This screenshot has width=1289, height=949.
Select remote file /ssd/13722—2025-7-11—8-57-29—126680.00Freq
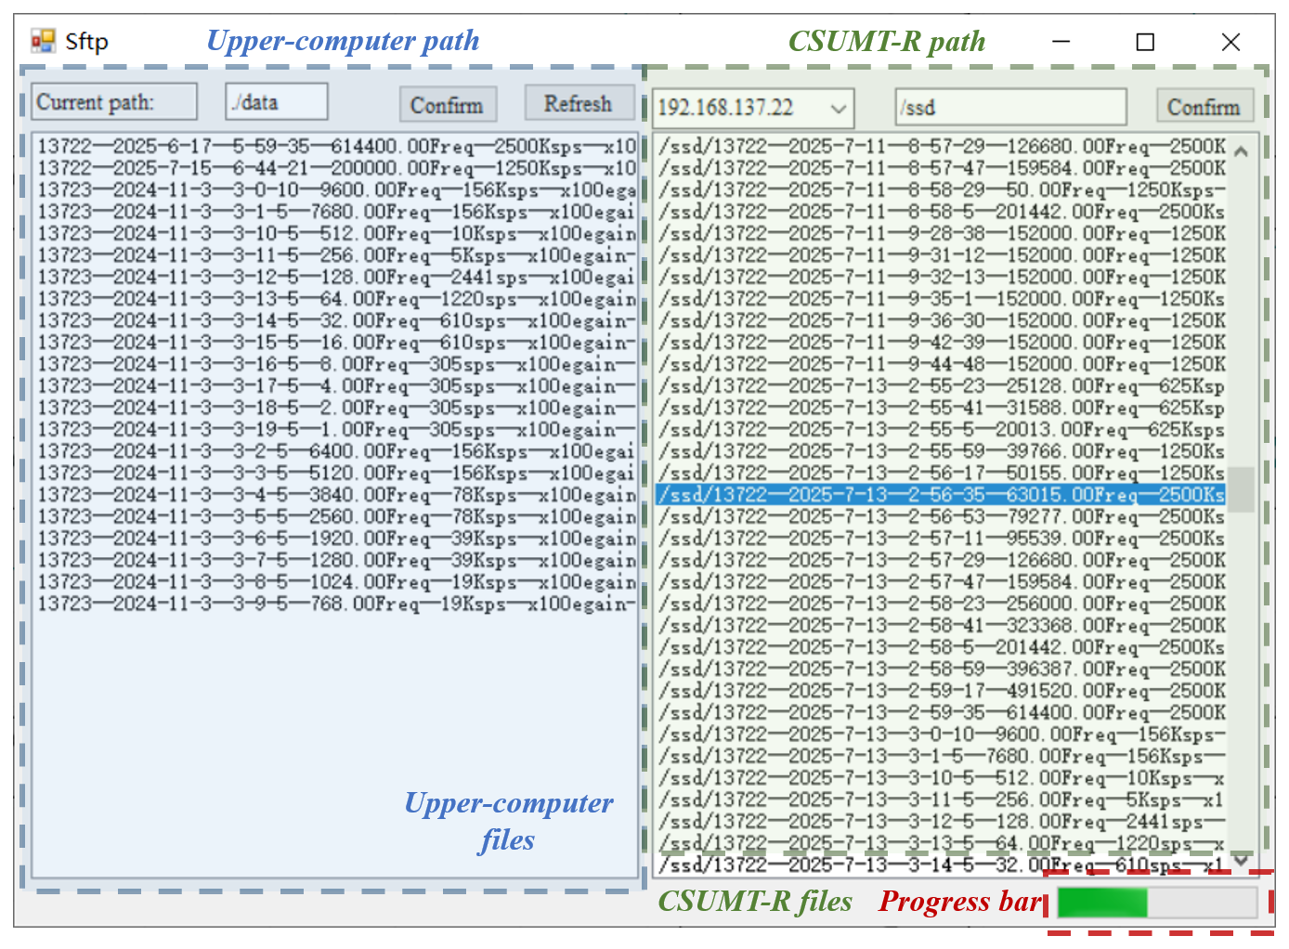[940, 147]
